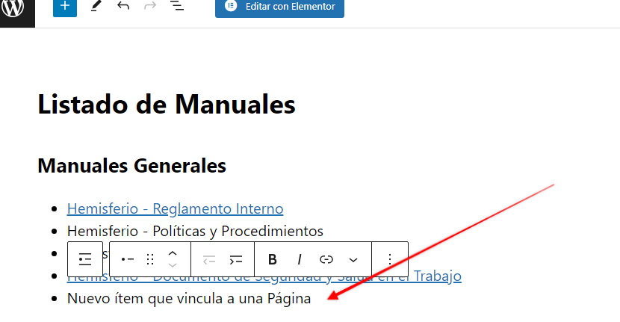620x322 pixels.
Task: Open the document overview list view
Action: pyautogui.click(x=176, y=7)
